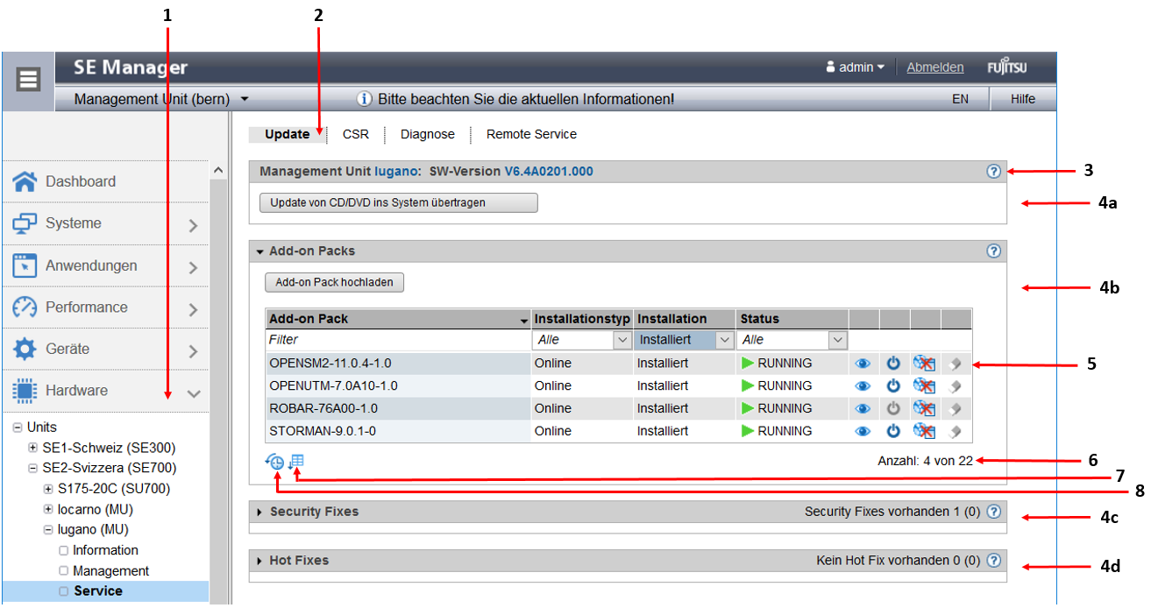Collapse the Add-on Packs section
Screen dimensions: 1151x608
[x=259, y=251]
